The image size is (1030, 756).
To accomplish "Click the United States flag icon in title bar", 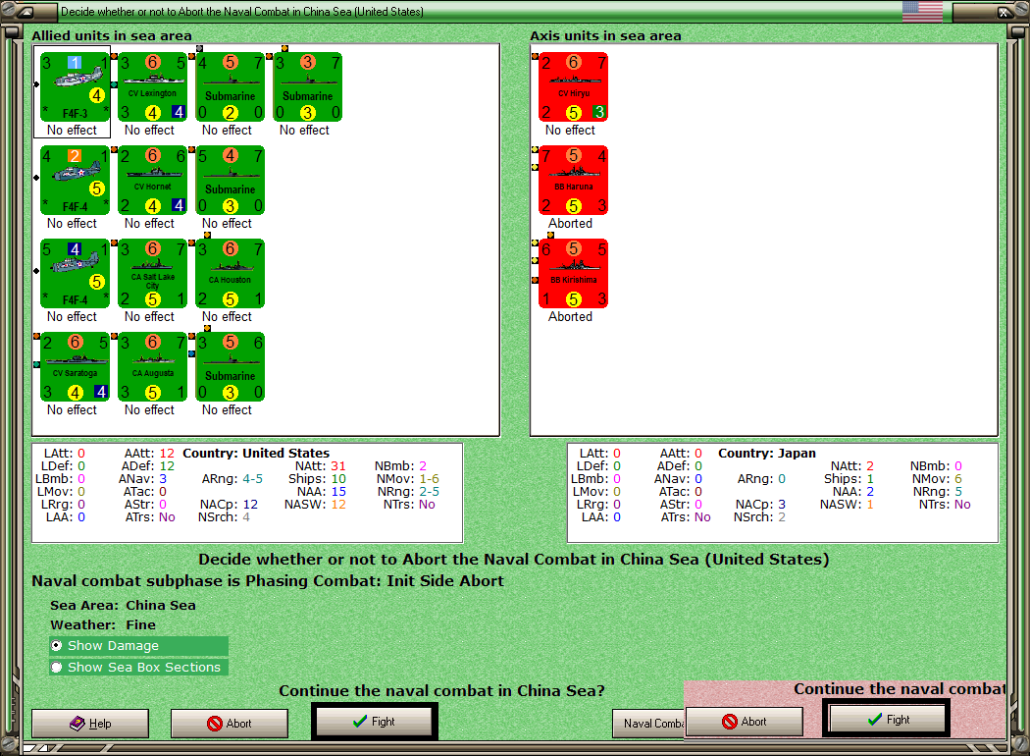I will 922,11.
